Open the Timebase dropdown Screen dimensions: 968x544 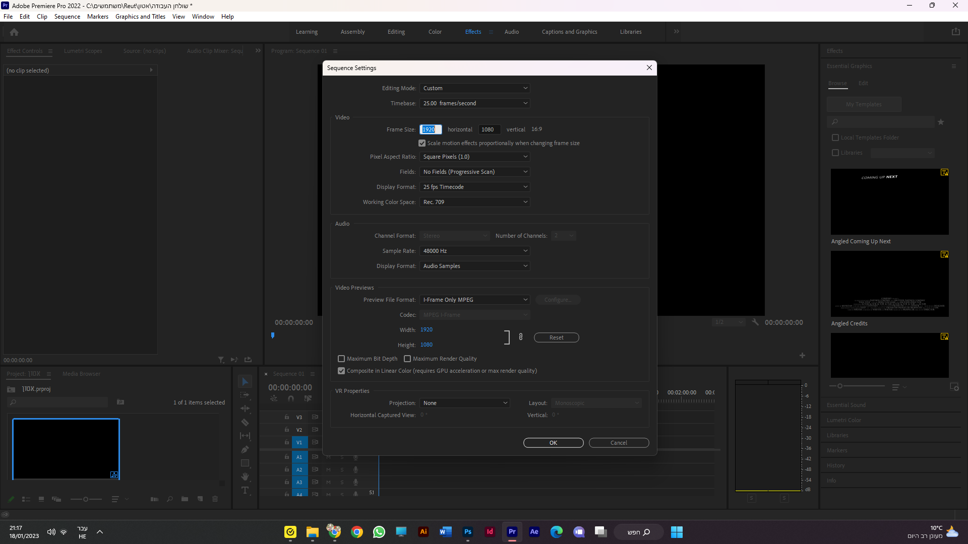pos(474,103)
